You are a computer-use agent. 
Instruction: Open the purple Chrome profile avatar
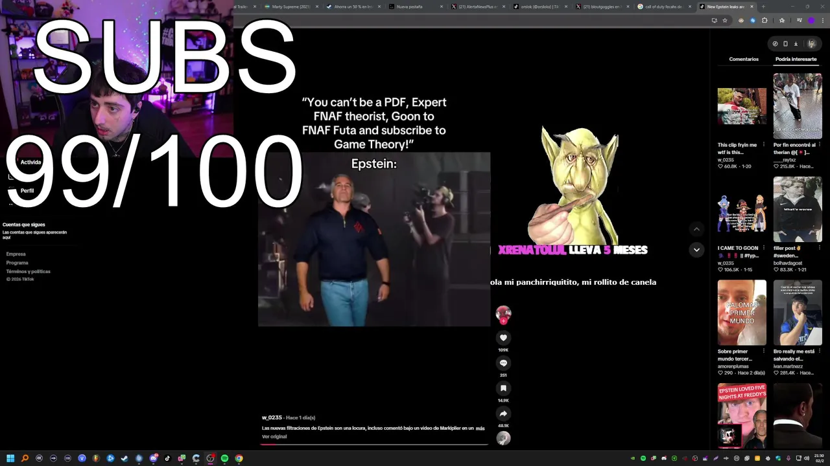pos(811,20)
